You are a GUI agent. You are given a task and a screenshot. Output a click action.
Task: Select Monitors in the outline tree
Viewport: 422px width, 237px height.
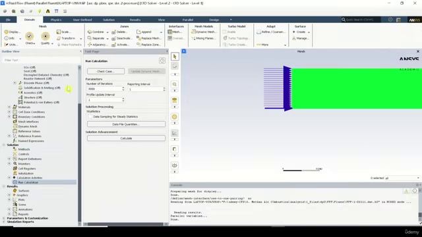pos(24,164)
